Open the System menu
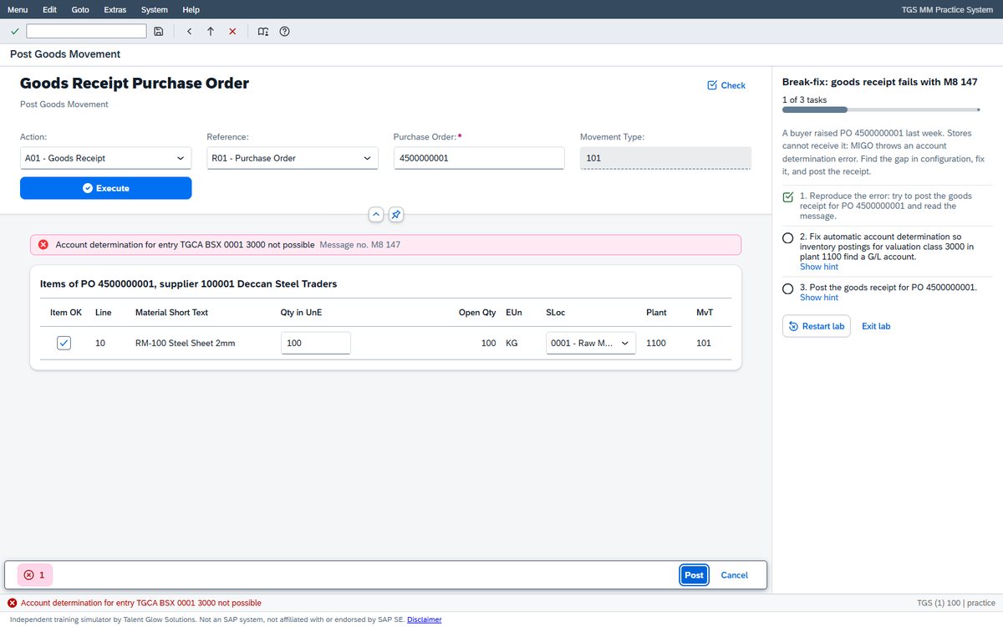Viewport: 1003px width, 627px height. click(x=155, y=9)
